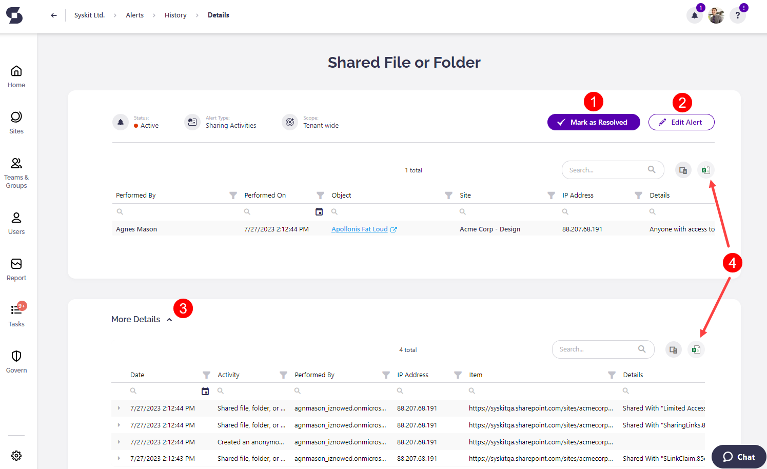Open filter dropdown for Performed By column
This screenshot has height=469, width=767.
click(x=233, y=196)
